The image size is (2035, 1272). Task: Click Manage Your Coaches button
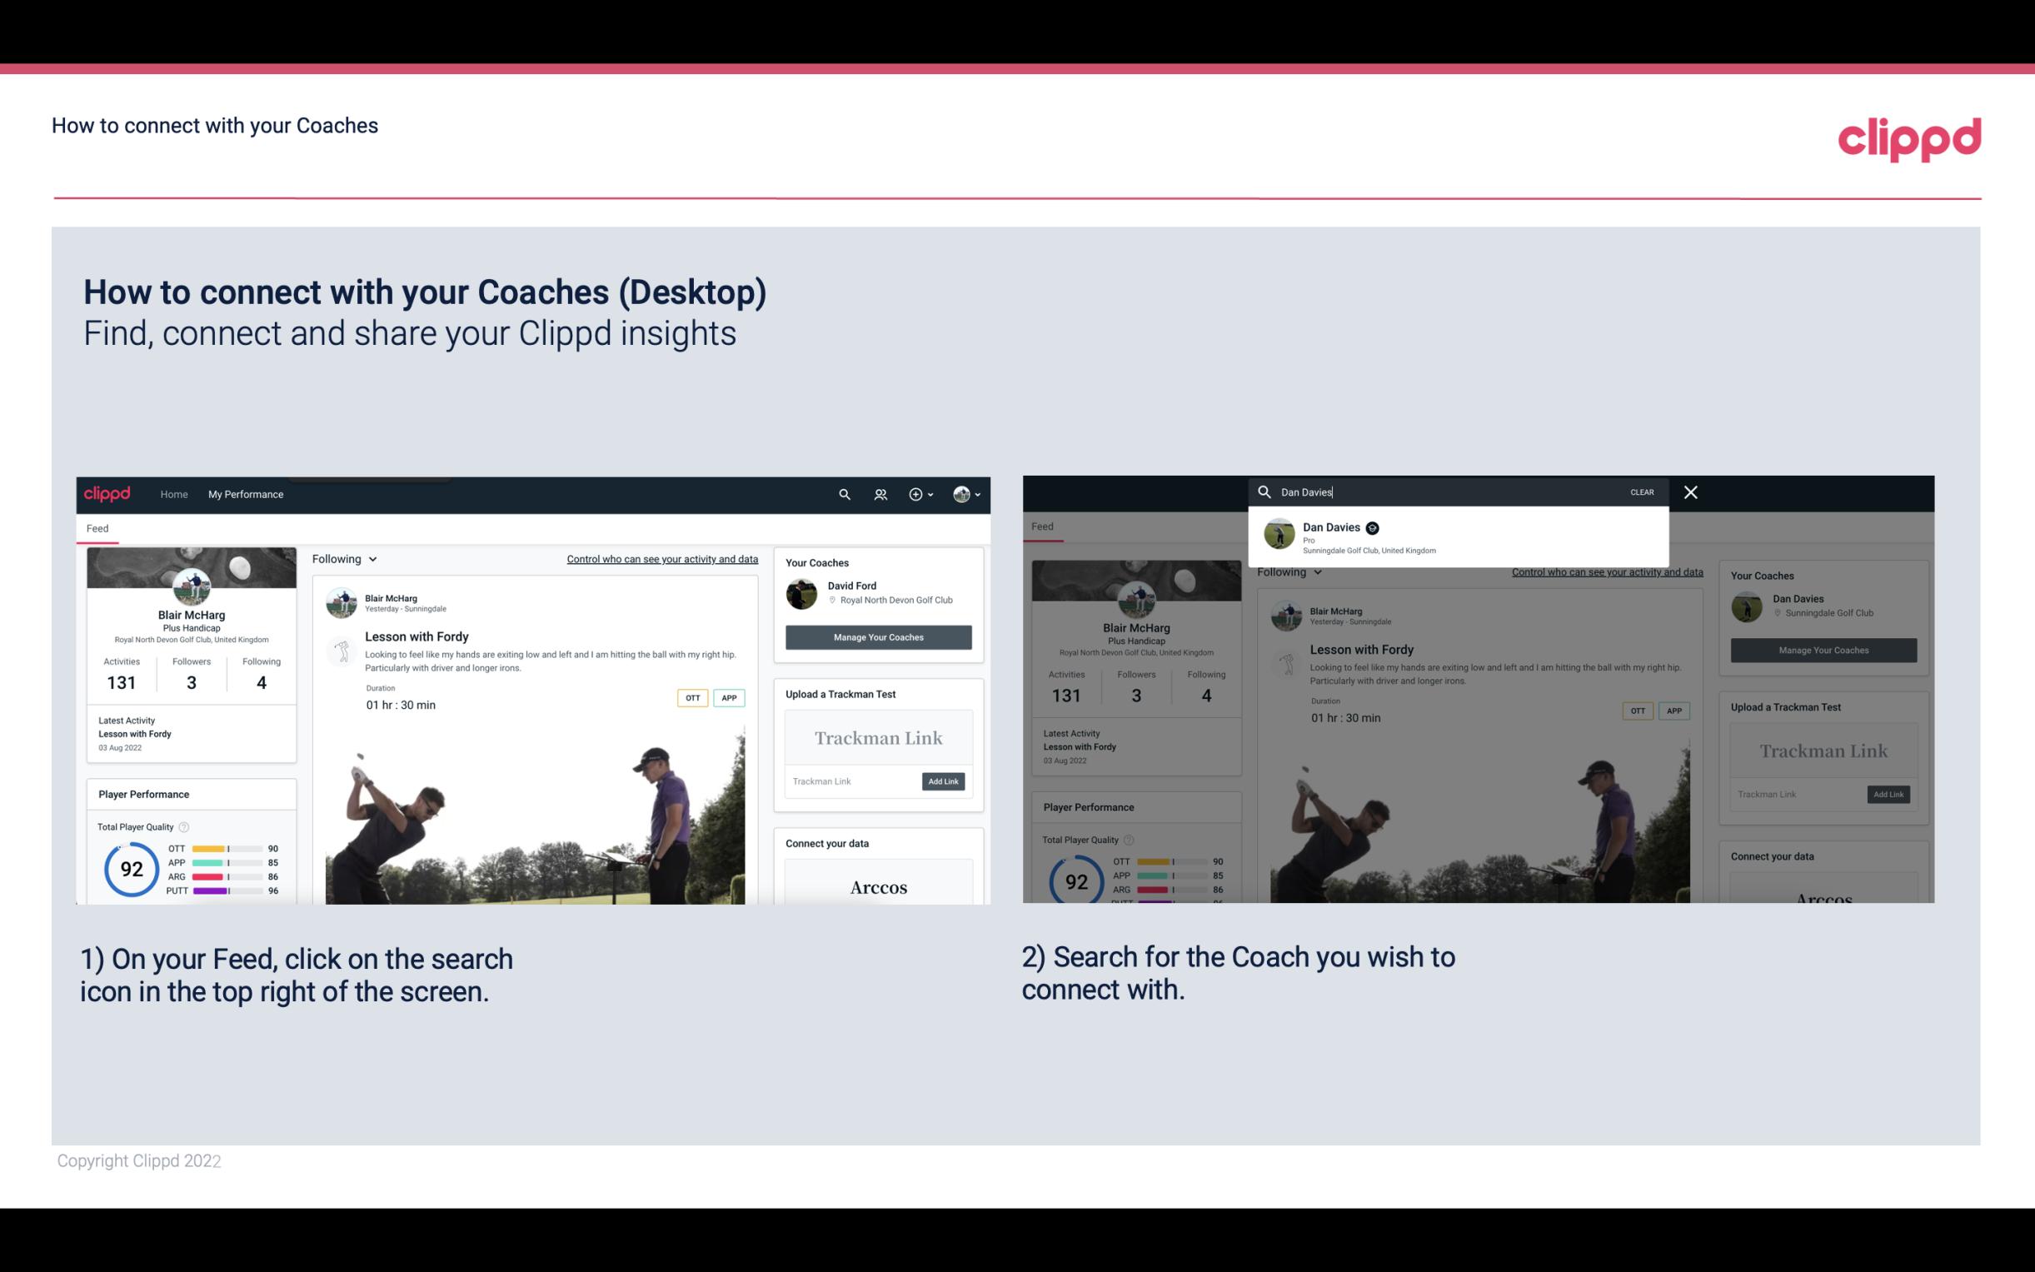pyautogui.click(x=879, y=636)
